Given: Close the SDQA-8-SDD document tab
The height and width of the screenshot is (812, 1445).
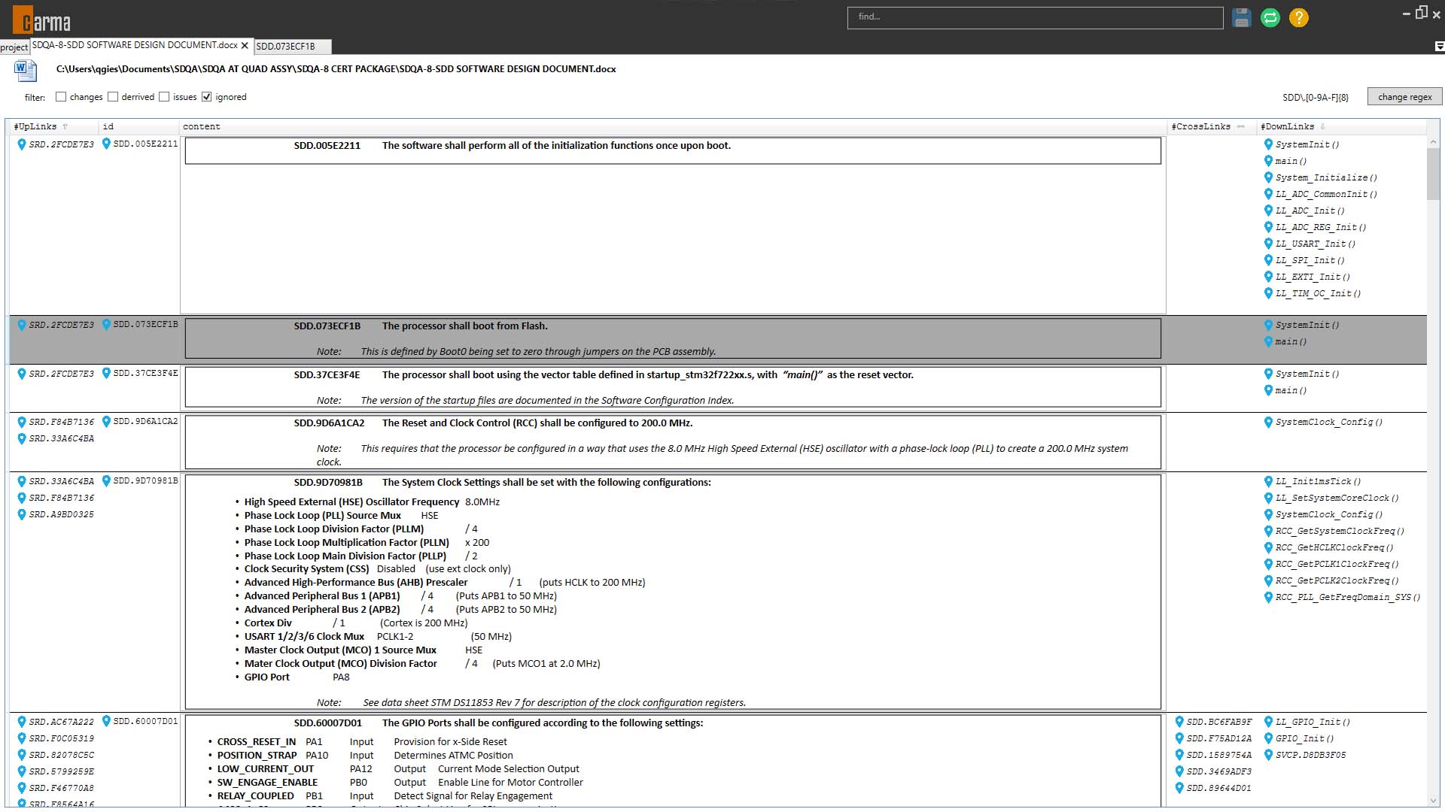Looking at the screenshot, I should 245,46.
